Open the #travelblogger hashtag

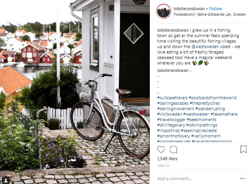(171, 120)
